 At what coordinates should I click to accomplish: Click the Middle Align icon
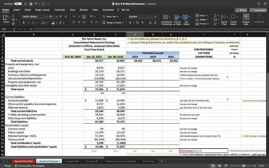point(79,17)
